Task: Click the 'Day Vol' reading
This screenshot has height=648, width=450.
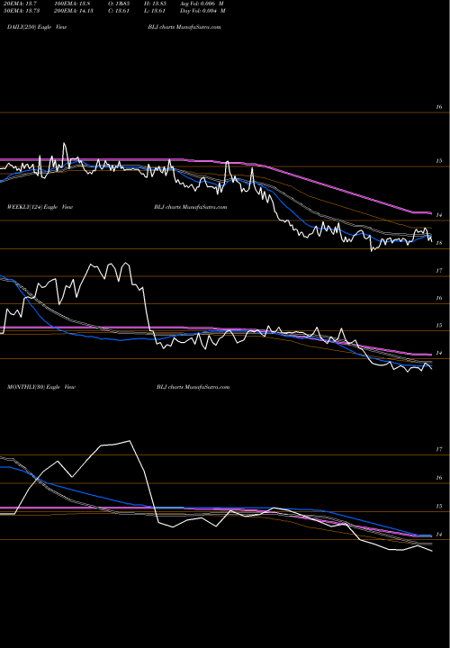Action: click(x=202, y=11)
